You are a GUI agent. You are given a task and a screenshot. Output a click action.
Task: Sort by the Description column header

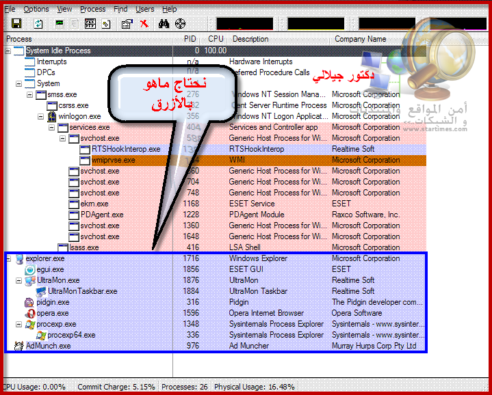click(279, 39)
